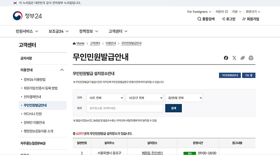Image resolution: width=280 pixels, height=155 pixels.
Task: Click the 로그인 login link
Action: coord(228,19)
